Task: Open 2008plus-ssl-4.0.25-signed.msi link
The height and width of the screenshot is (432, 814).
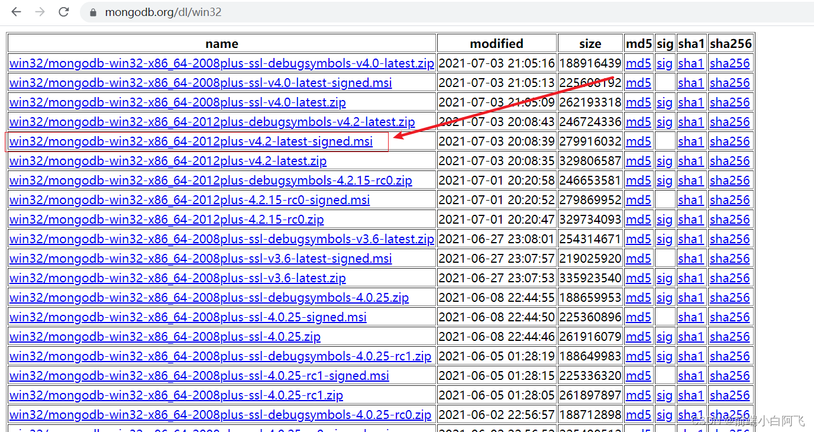Action: 188,317
